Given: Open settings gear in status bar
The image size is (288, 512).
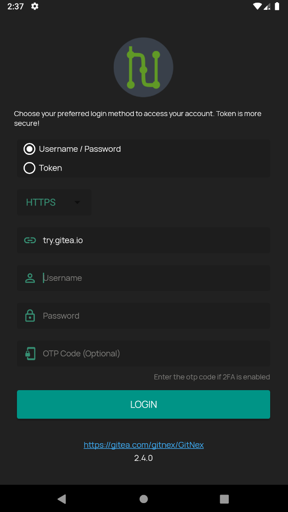Looking at the screenshot, I should click(35, 7).
